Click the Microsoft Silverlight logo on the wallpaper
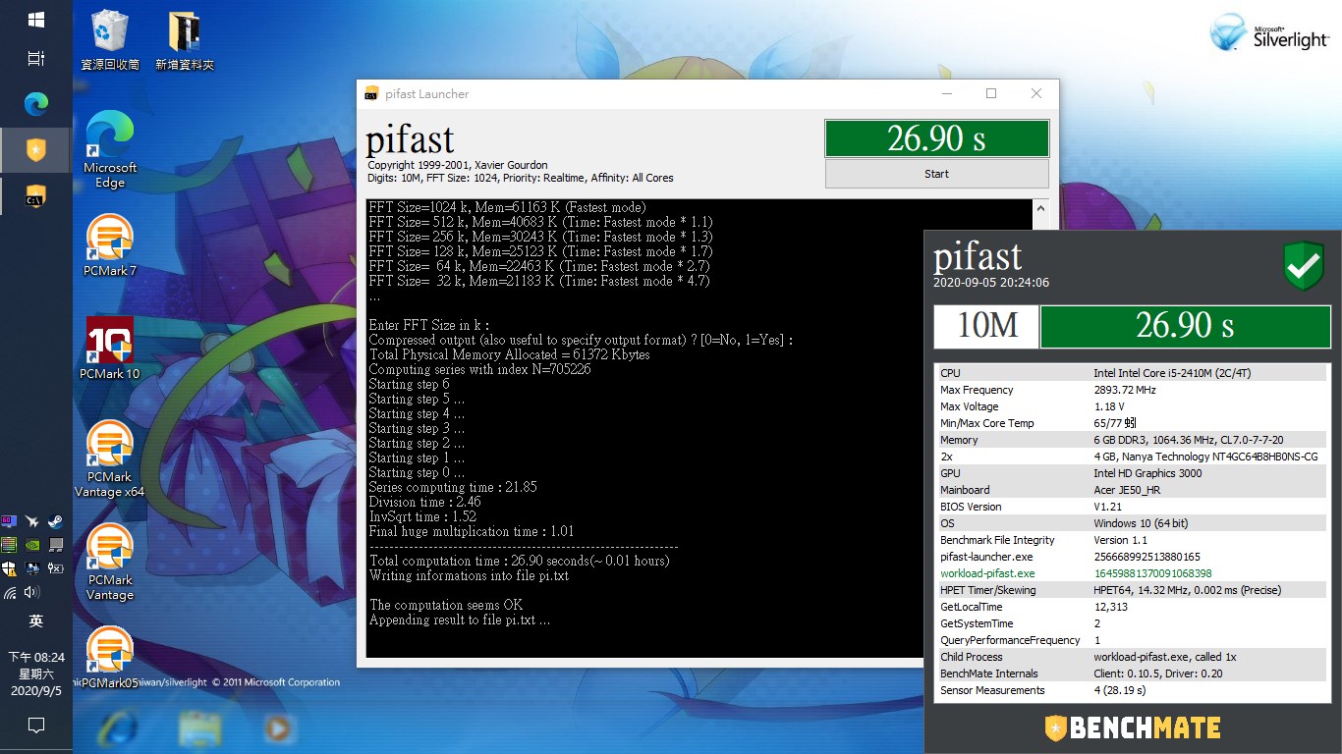Image resolution: width=1342 pixels, height=754 pixels. [1270, 32]
